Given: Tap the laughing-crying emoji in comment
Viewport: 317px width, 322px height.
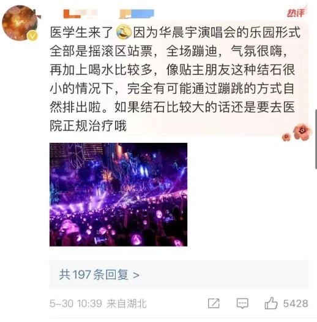Looking at the screenshot, I should click(124, 32).
